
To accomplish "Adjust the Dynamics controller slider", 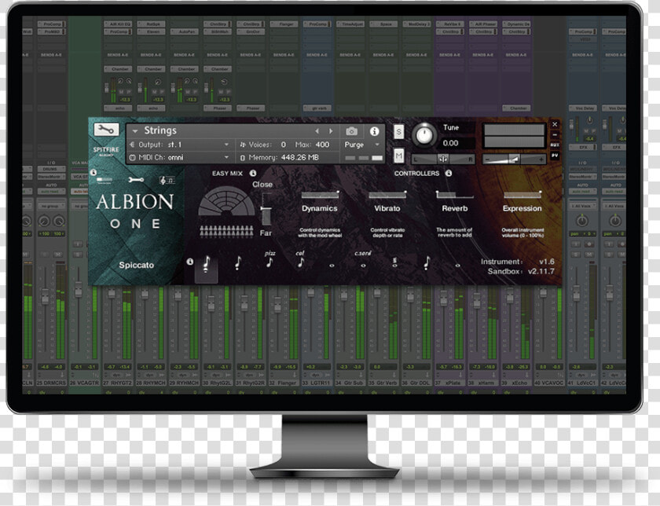I will coord(320,195).
